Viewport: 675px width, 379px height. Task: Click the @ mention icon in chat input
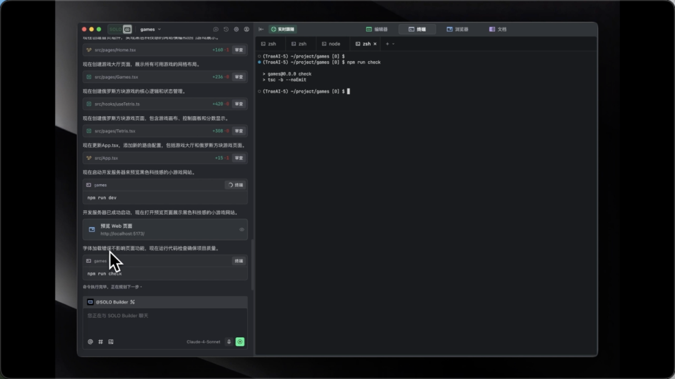(x=91, y=342)
